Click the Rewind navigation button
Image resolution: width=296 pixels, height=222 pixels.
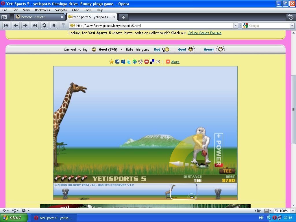(x=6, y=25)
